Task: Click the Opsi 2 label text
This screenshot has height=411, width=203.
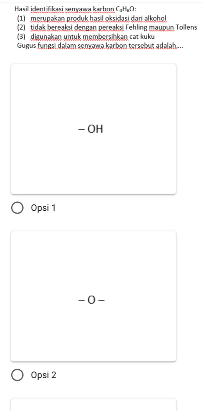Action: point(43,375)
